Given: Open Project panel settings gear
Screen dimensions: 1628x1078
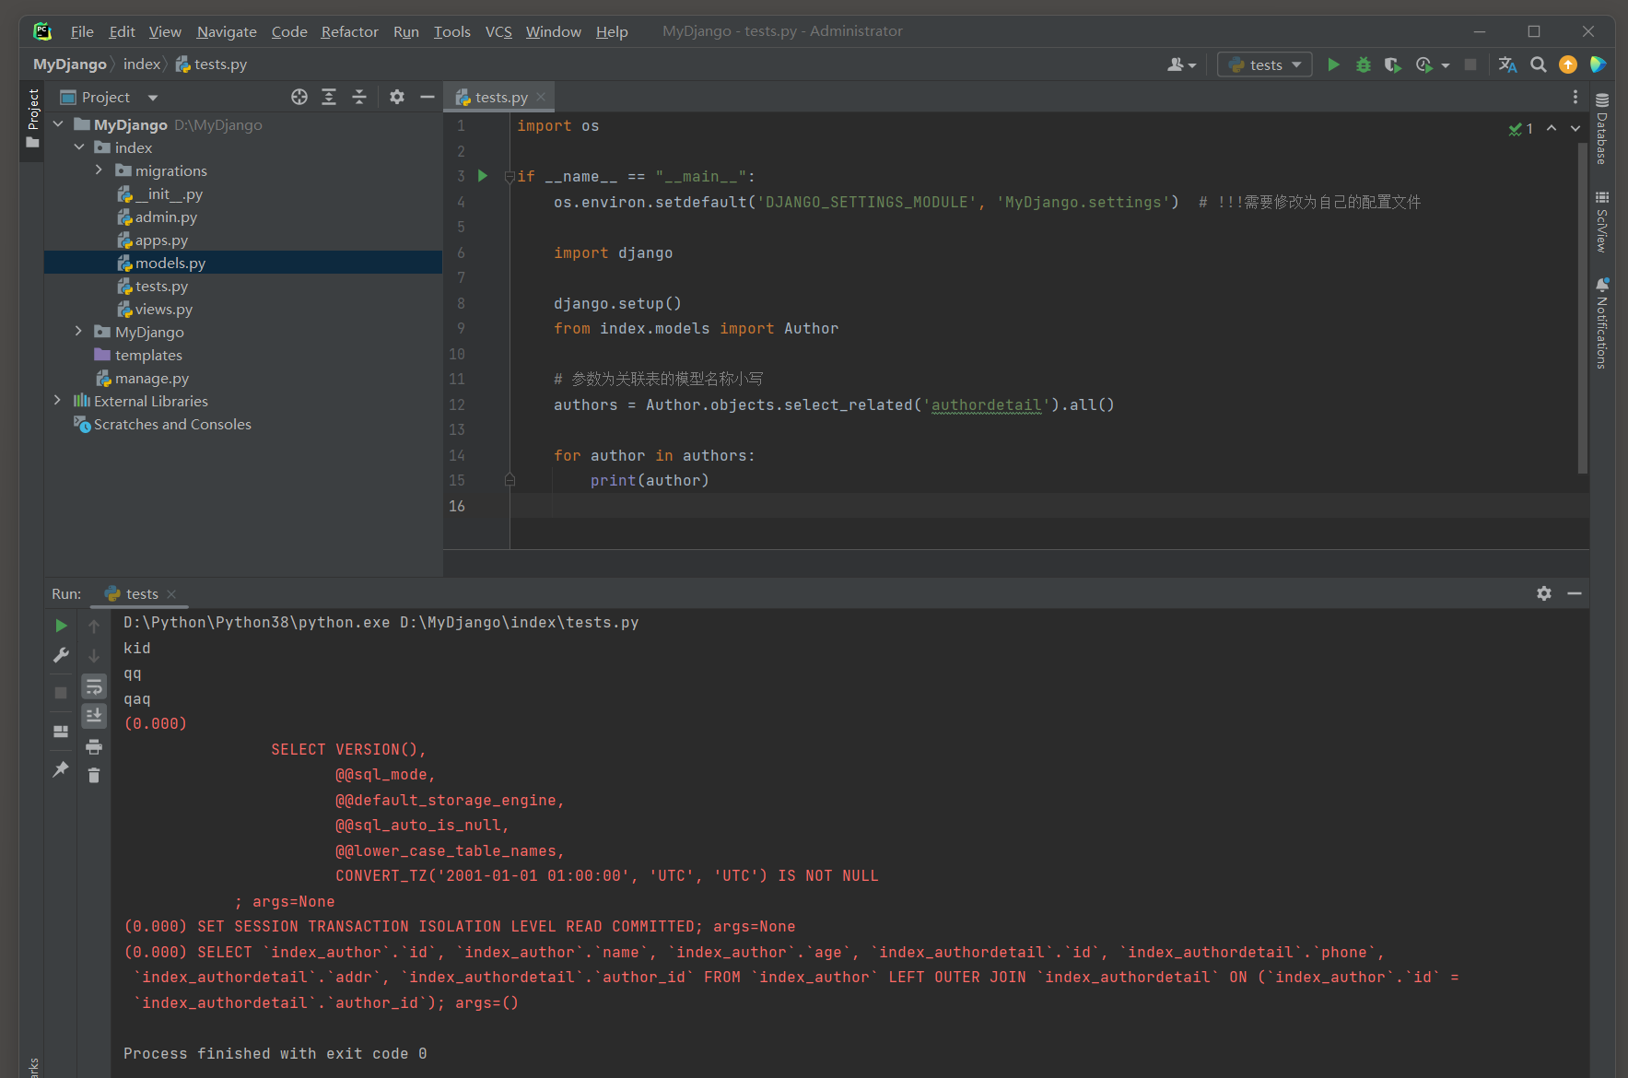Looking at the screenshot, I should tap(397, 97).
